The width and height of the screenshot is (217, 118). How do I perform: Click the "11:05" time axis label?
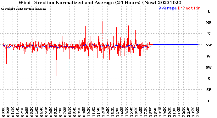[x=93, y=112]
